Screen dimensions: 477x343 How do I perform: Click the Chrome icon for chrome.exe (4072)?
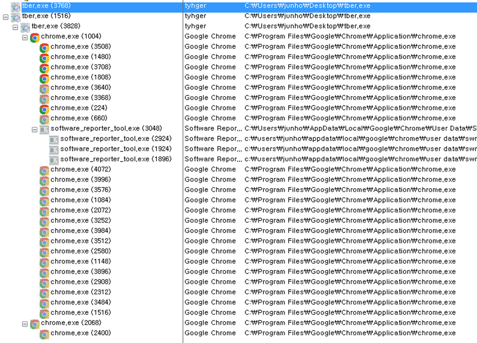coord(44,171)
